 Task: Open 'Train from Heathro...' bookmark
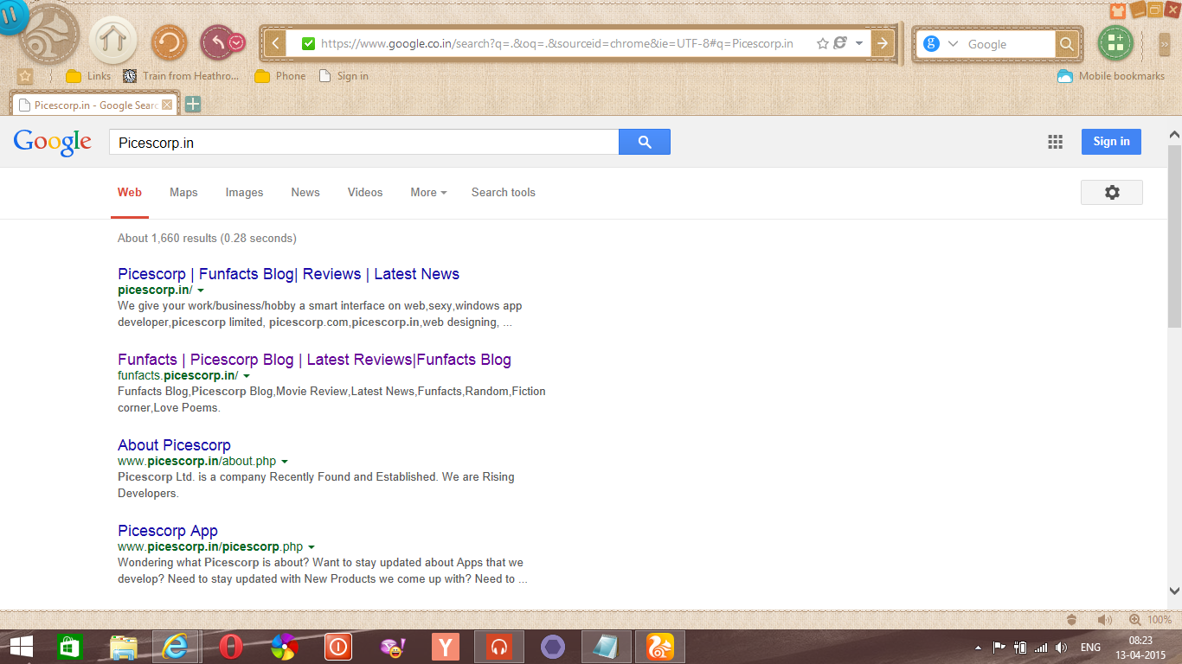click(x=181, y=76)
